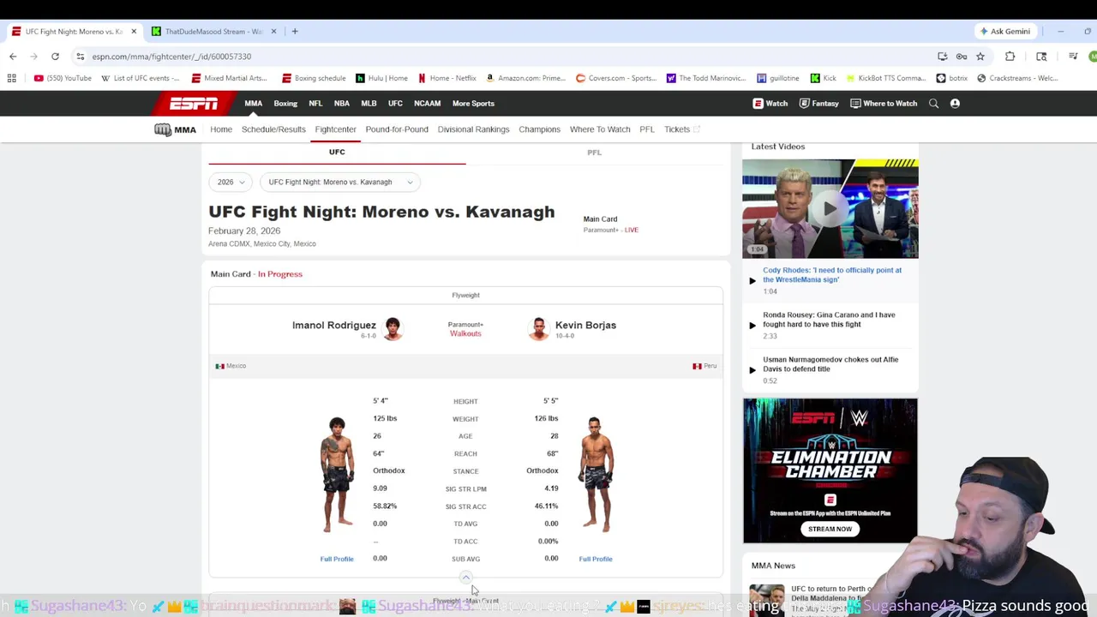1097x617 pixels.
Task: Open the Amazon Prime bookmark
Action: click(x=525, y=78)
